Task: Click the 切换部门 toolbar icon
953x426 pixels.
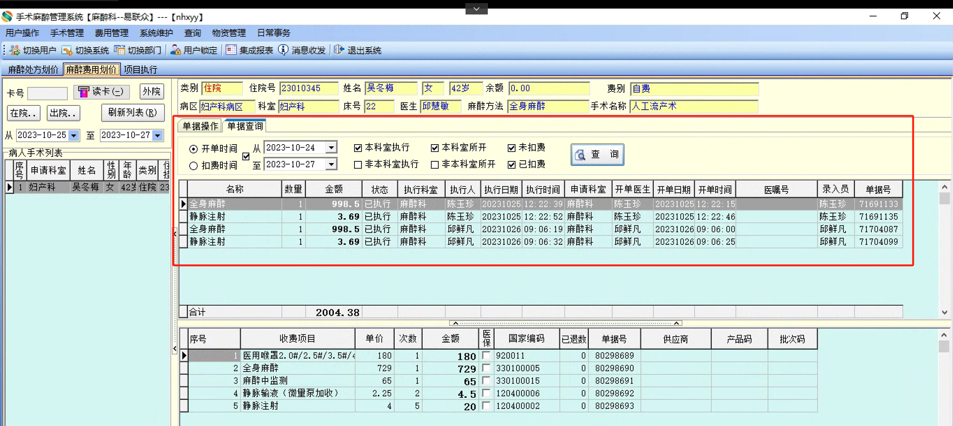Action: (x=120, y=50)
